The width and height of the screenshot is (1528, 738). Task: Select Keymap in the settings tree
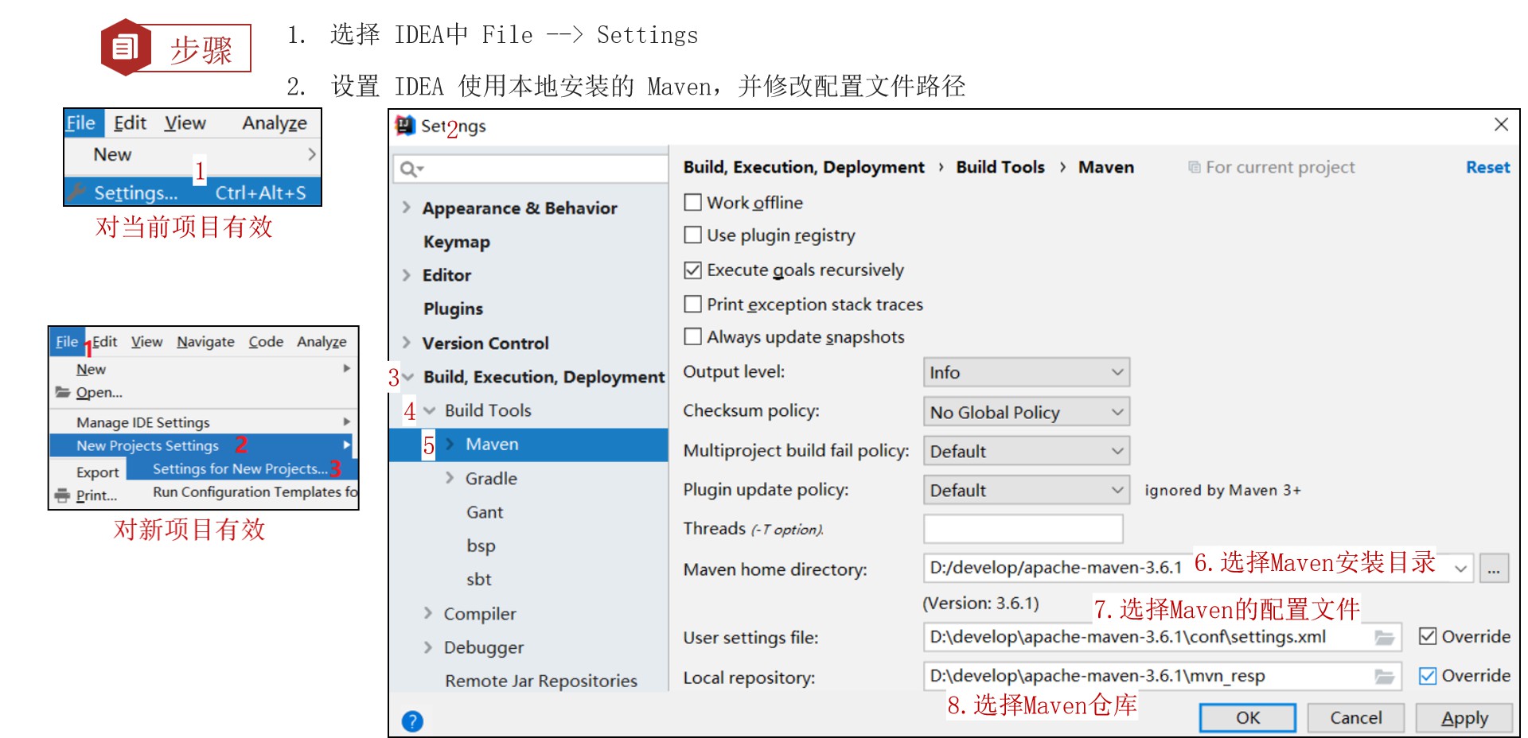pyautogui.click(x=457, y=242)
